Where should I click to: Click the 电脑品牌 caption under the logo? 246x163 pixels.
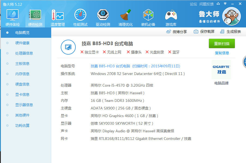[x=221, y=83]
